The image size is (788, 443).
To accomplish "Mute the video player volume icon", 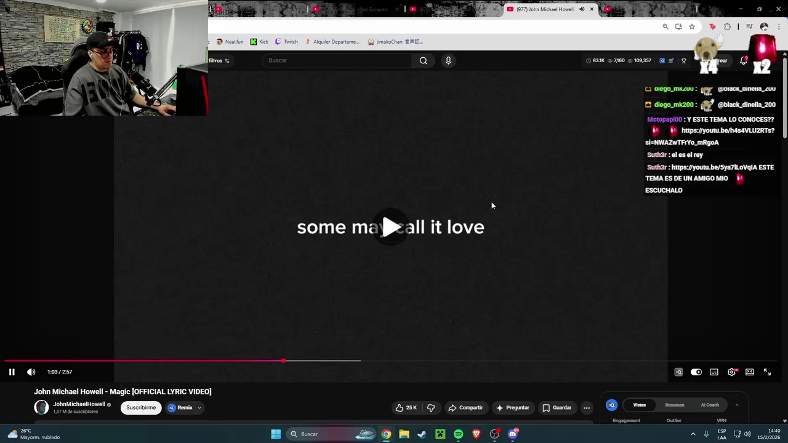I will coord(31,372).
